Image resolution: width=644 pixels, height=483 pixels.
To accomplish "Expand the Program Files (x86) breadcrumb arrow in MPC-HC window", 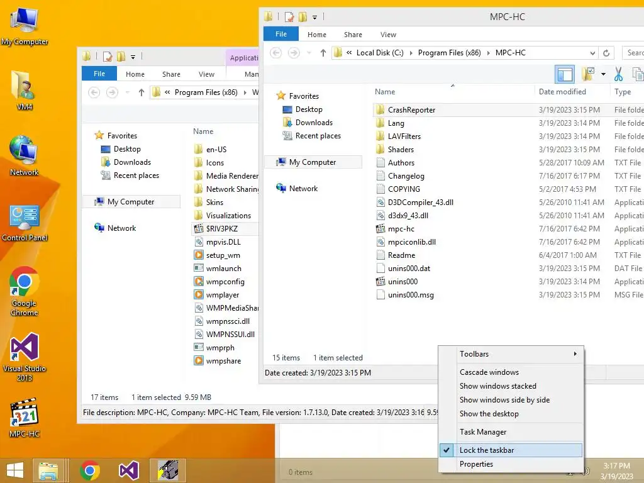I will [488, 53].
